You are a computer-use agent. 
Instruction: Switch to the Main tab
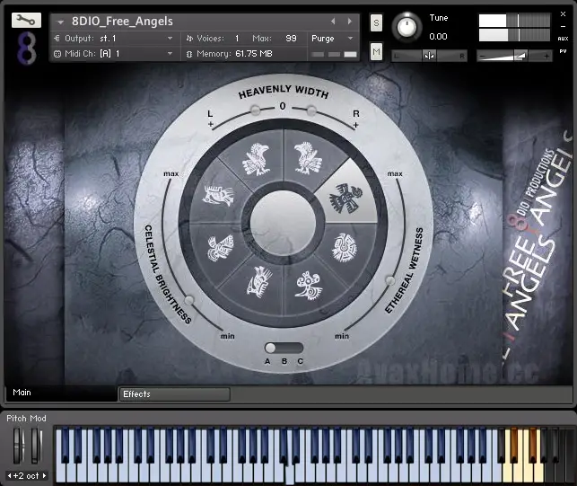(61, 393)
